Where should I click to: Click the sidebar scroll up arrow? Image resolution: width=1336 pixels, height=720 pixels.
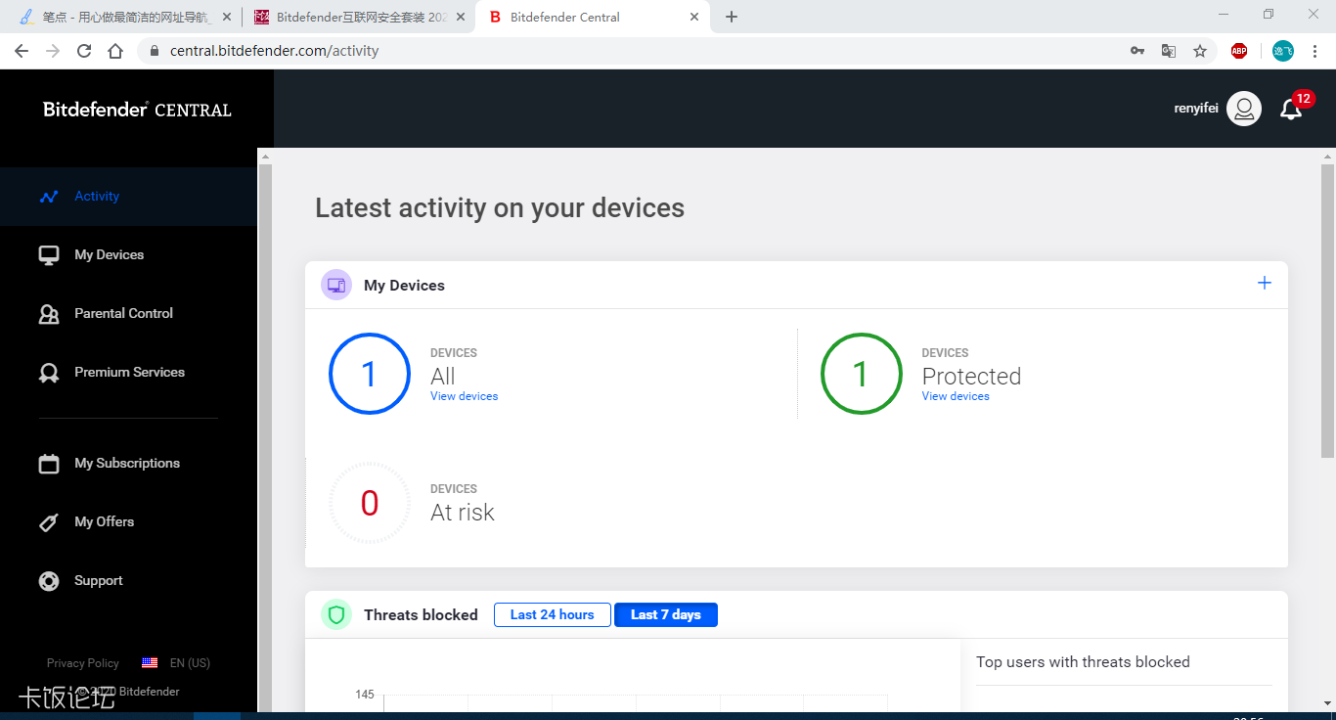click(x=265, y=157)
